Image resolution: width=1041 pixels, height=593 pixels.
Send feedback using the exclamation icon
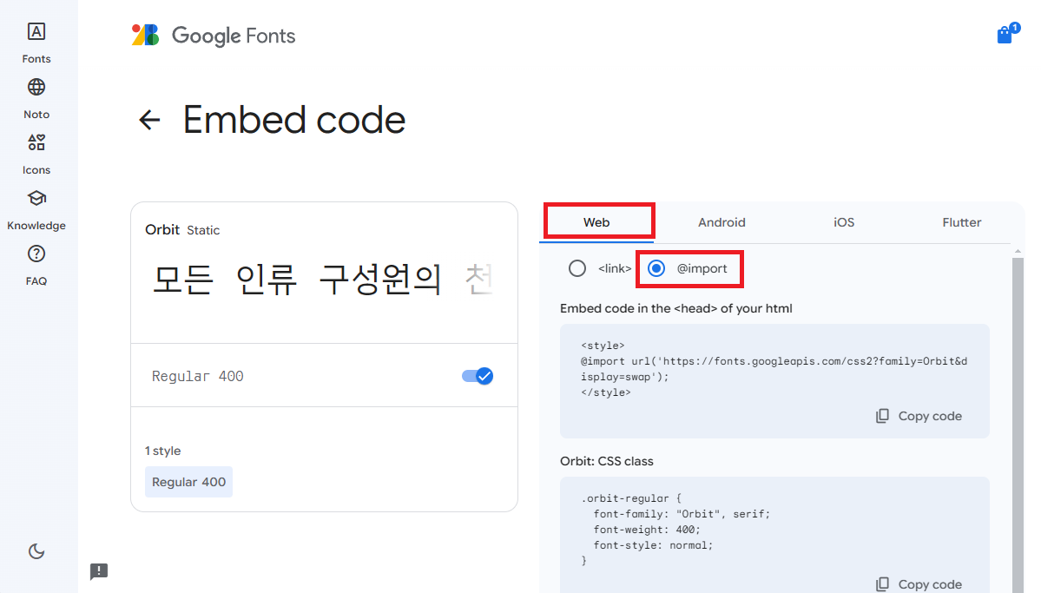[x=99, y=571]
